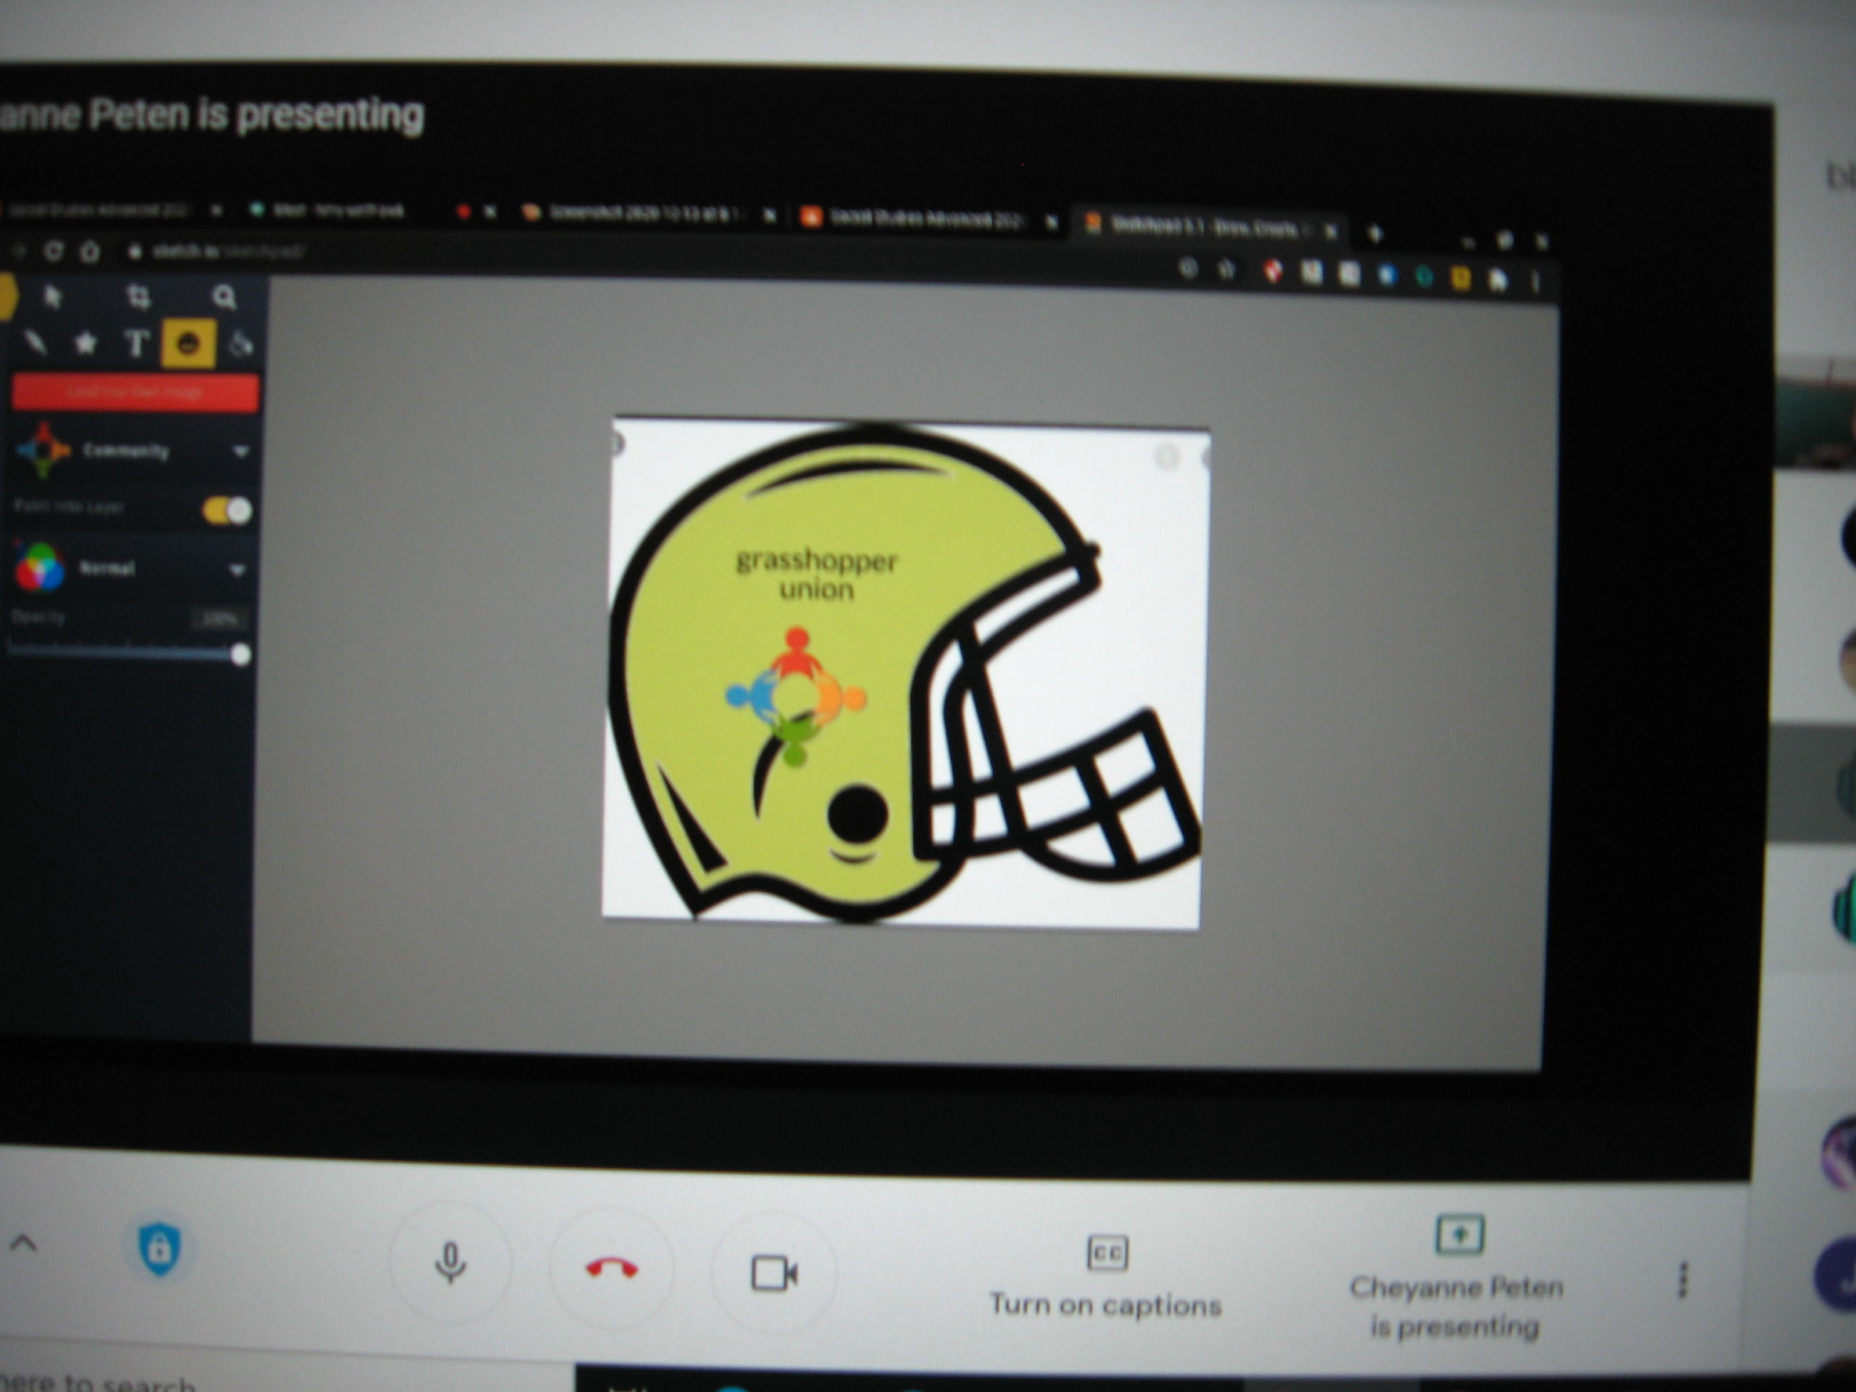1856x1392 pixels.
Task: Select the brush tool
Action: click(x=36, y=343)
